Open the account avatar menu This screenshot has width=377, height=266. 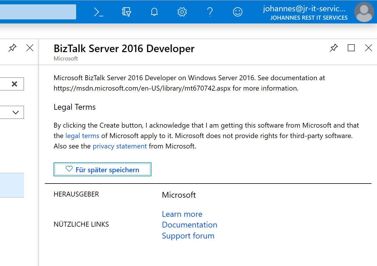[x=364, y=12]
